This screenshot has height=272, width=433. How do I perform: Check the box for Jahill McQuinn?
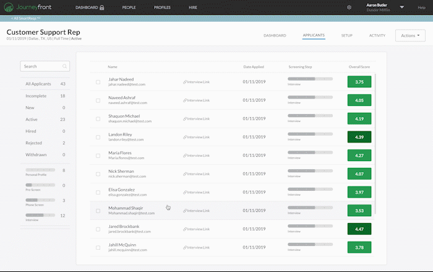pyautogui.click(x=98, y=248)
